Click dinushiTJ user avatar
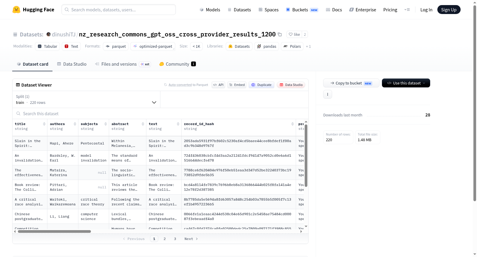 (49, 34)
